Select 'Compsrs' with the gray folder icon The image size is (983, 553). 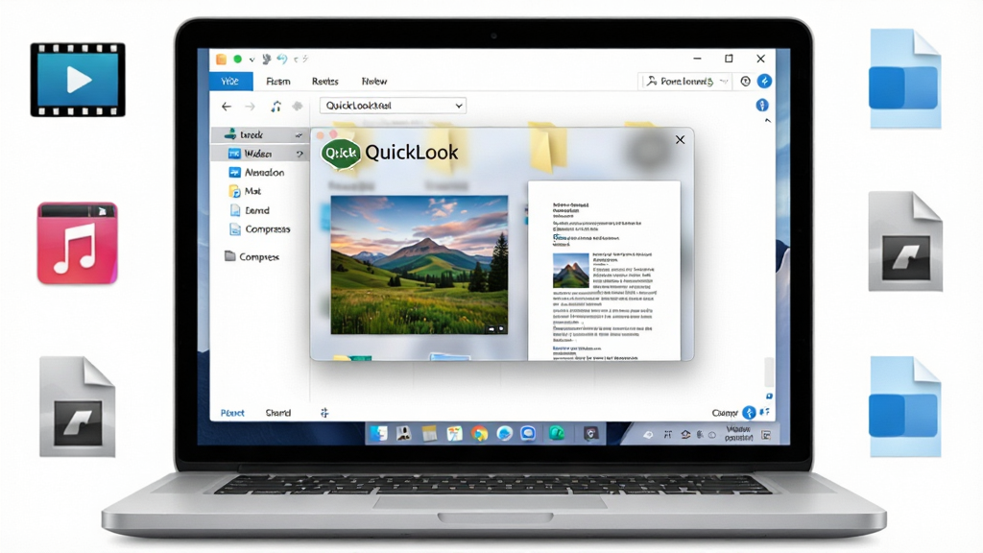[x=252, y=256]
